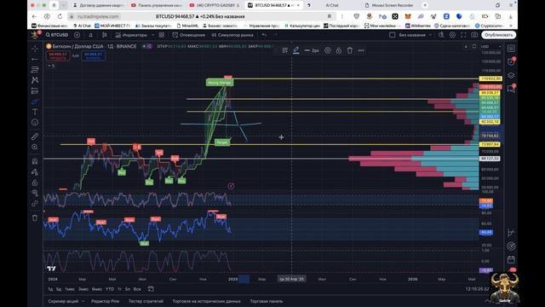Take a chart snapshot with camera icon
Screen dimensions: 545x307
pos(474,35)
